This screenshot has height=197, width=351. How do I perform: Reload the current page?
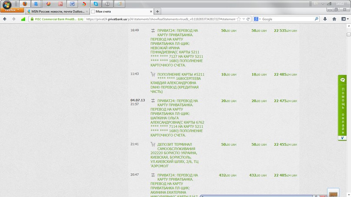tap(248, 19)
